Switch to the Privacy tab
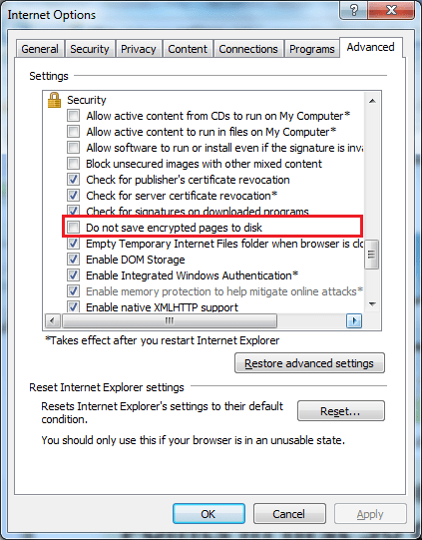Viewport: 422px width, 540px height. [139, 49]
